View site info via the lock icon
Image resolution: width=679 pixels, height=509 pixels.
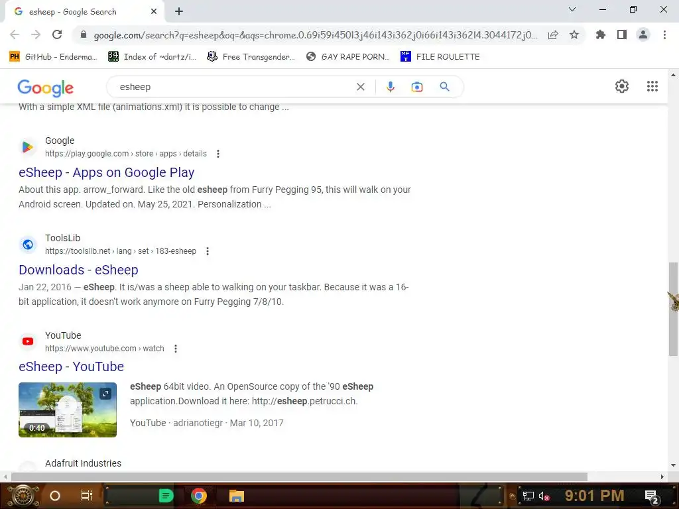[84, 34]
